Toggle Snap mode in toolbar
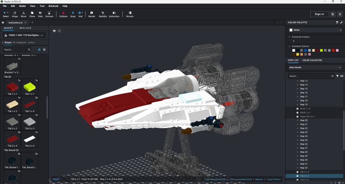The width and height of the screenshot is (345, 184). click(x=73, y=14)
